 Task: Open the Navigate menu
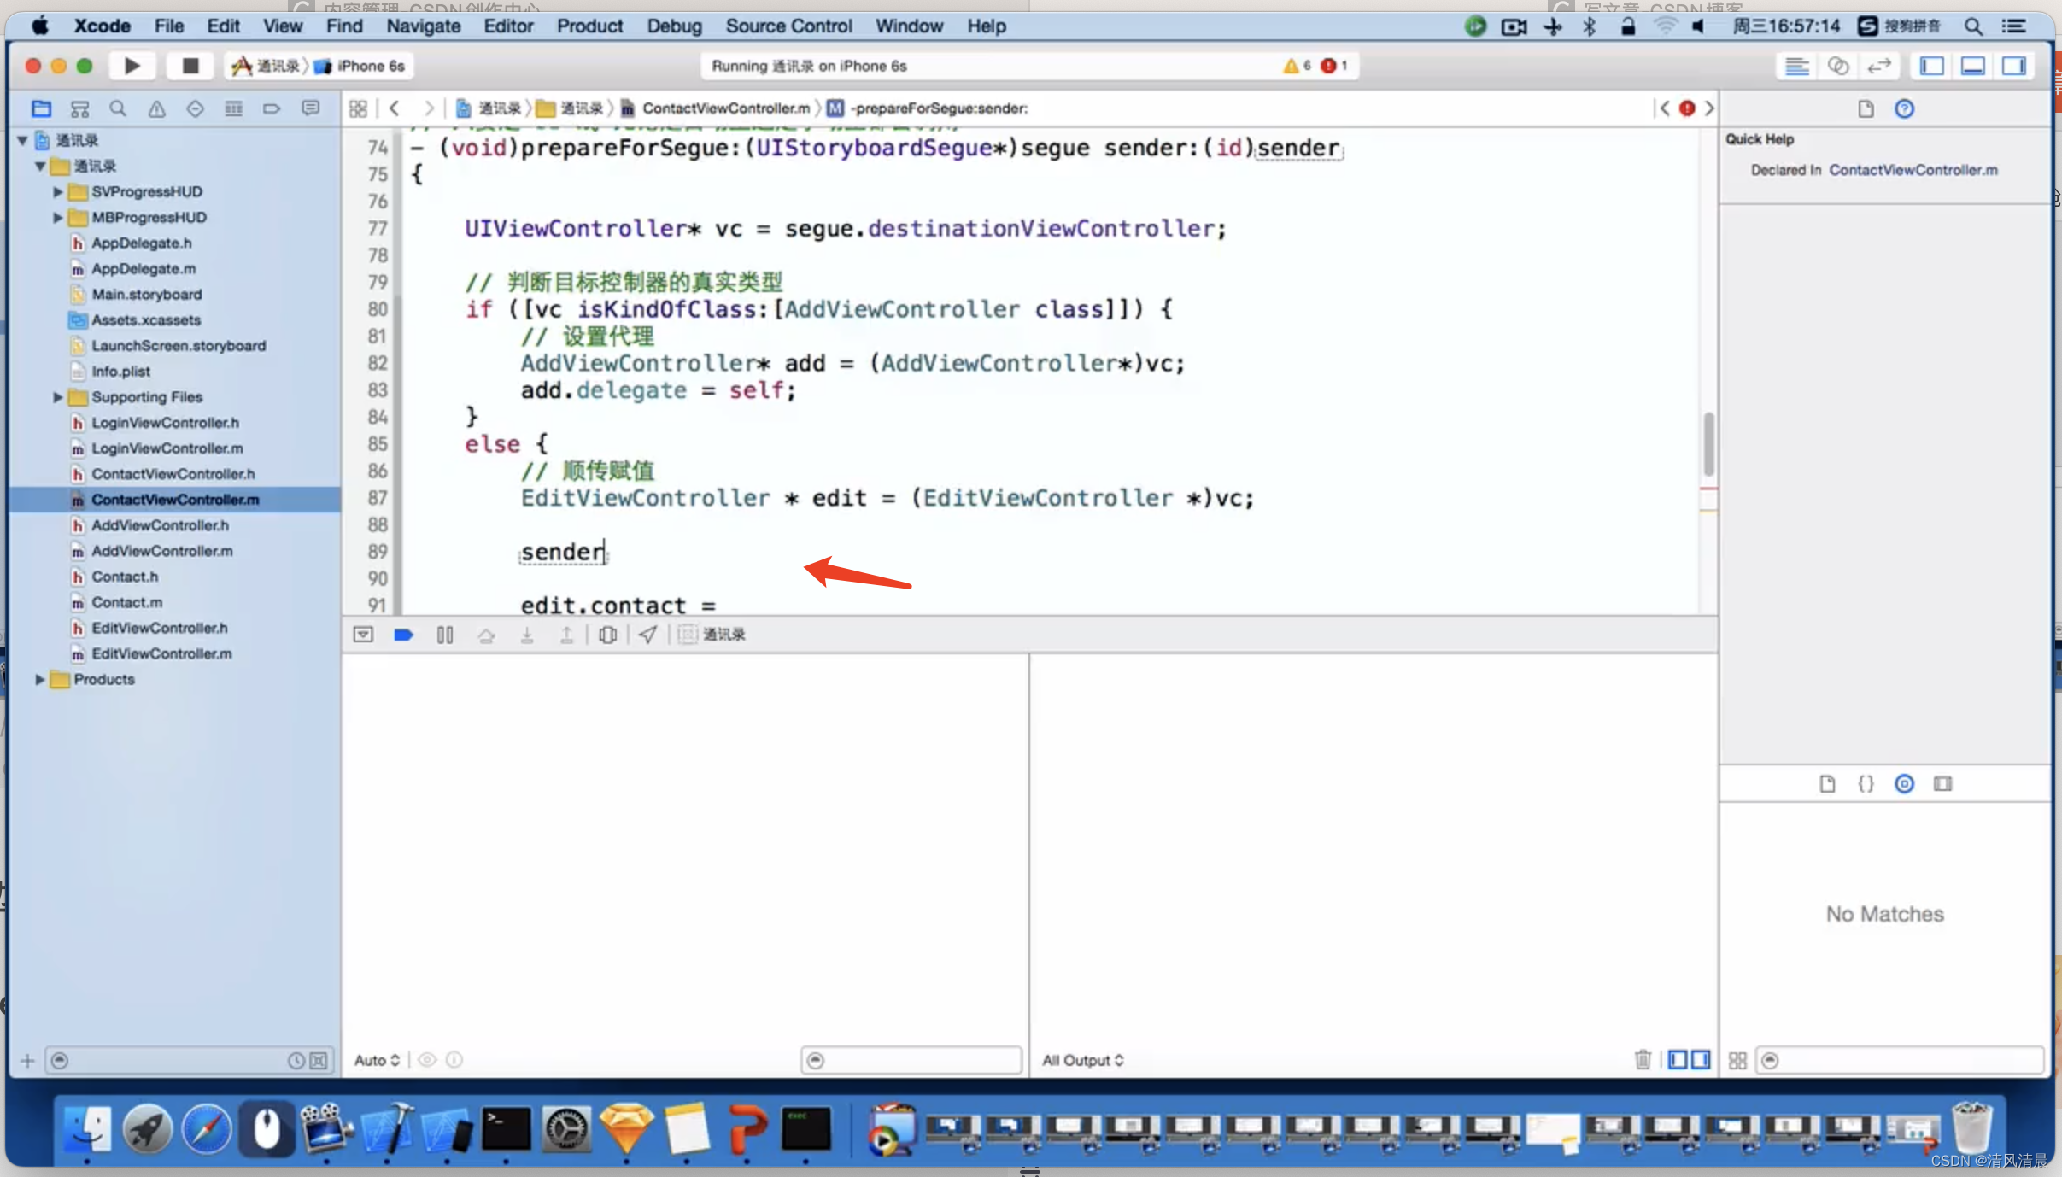click(x=423, y=26)
